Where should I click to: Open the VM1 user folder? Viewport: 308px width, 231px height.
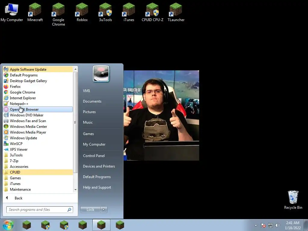(x=86, y=91)
